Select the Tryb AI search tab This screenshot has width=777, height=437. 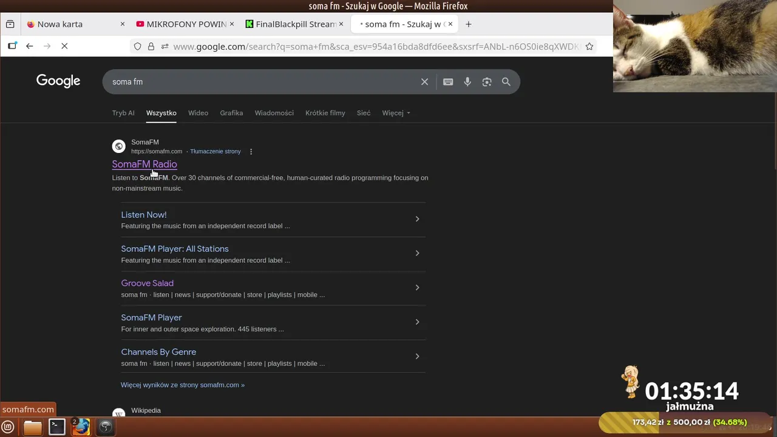click(x=123, y=113)
